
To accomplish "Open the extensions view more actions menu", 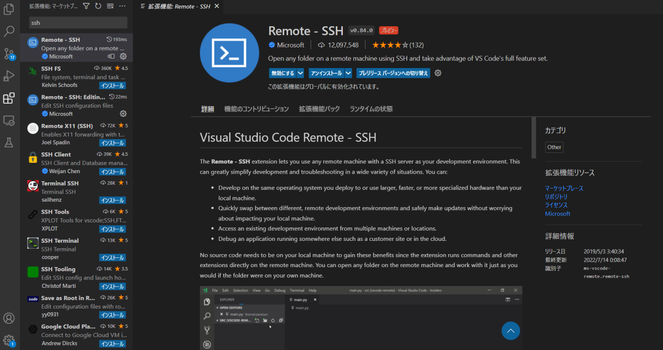I will 122,6.
